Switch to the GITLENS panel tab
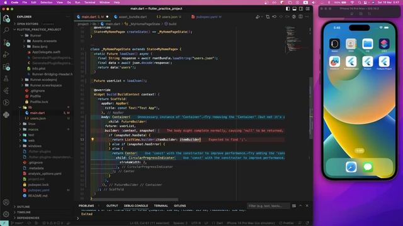The height and width of the screenshot is (226, 403). point(179,206)
